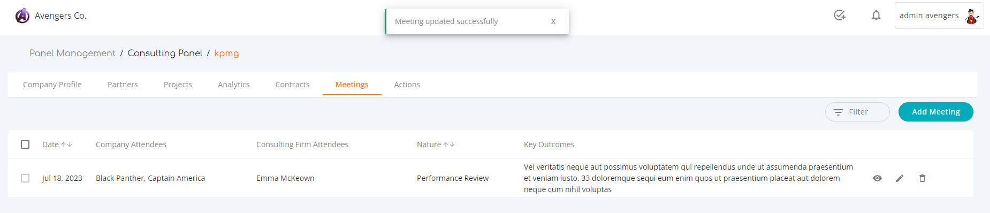Click the Avengers Co. logo icon
Screen dimensions: 990x213
pos(22,16)
